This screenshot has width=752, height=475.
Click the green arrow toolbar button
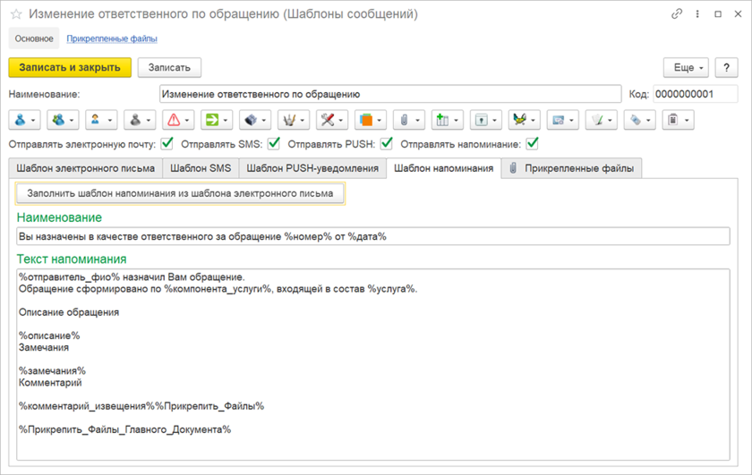pos(216,120)
